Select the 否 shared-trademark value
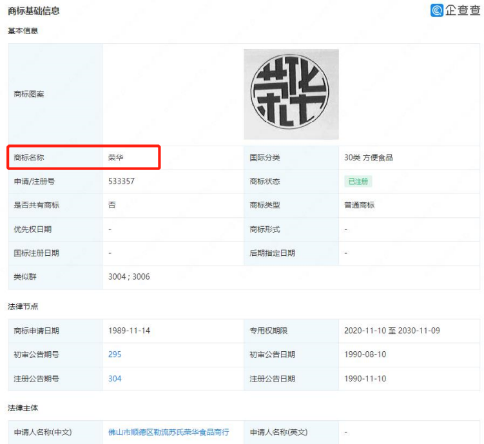 pos(112,205)
